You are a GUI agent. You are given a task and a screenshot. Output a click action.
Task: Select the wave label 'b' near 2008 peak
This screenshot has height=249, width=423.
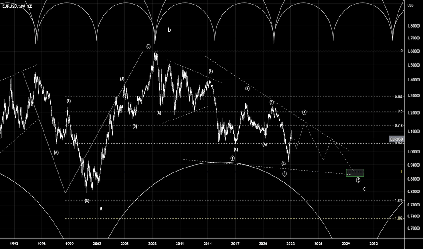coord(169,30)
